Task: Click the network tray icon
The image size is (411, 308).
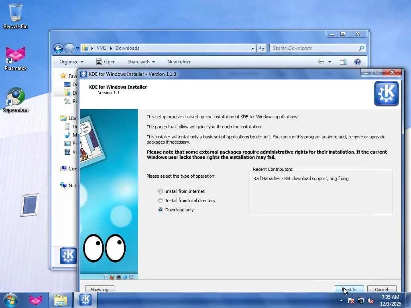Action: [x=361, y=301]
